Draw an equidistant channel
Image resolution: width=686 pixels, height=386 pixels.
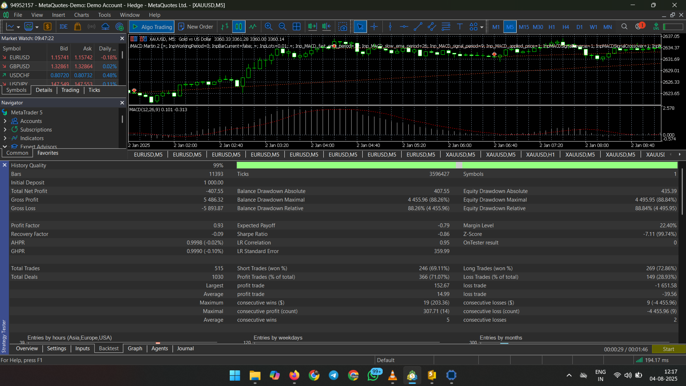click(432, 27)
